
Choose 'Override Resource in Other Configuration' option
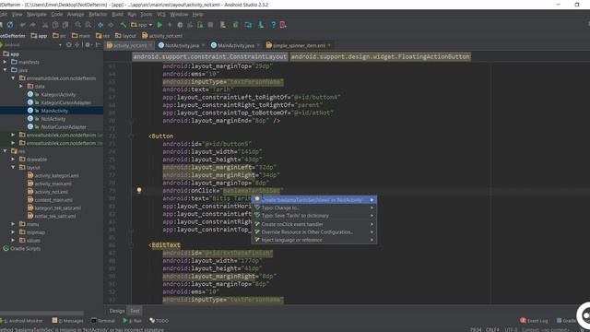pyautogui.click(x=314, y=232)
